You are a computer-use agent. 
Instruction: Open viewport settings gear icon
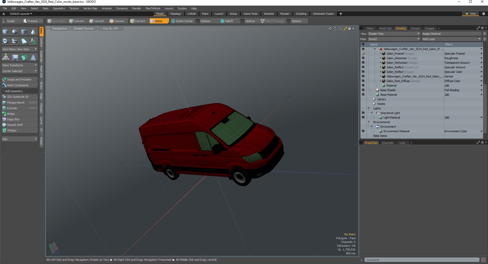click(x=349, y=29)
